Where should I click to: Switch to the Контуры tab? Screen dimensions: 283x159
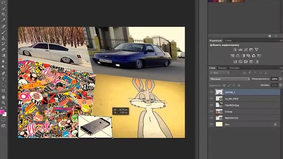coord(235,68)
